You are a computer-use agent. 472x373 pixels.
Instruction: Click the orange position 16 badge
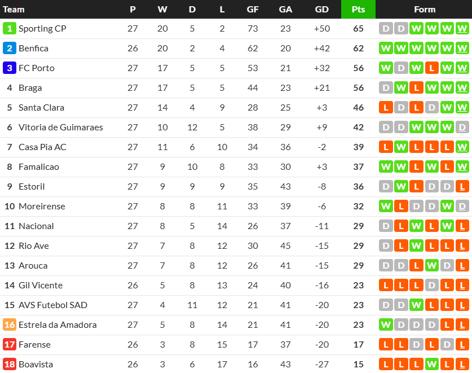pyautogui.click(x=10, y=325)
